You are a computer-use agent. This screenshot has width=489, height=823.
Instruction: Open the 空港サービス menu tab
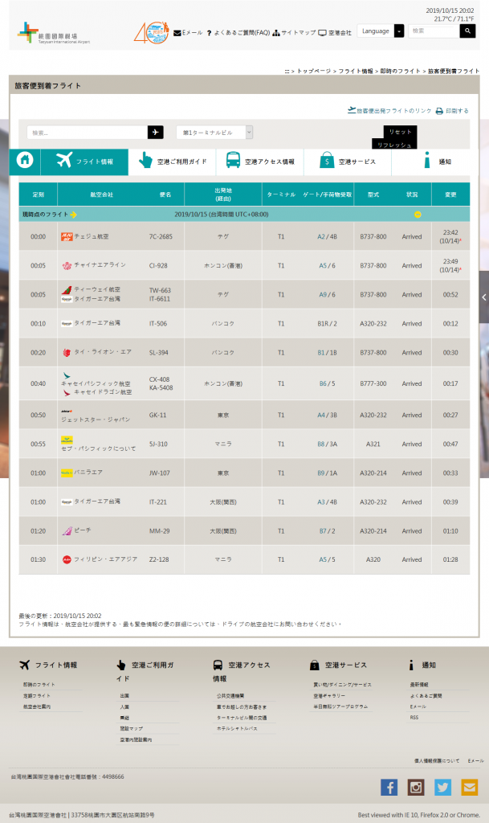point(348,162)
